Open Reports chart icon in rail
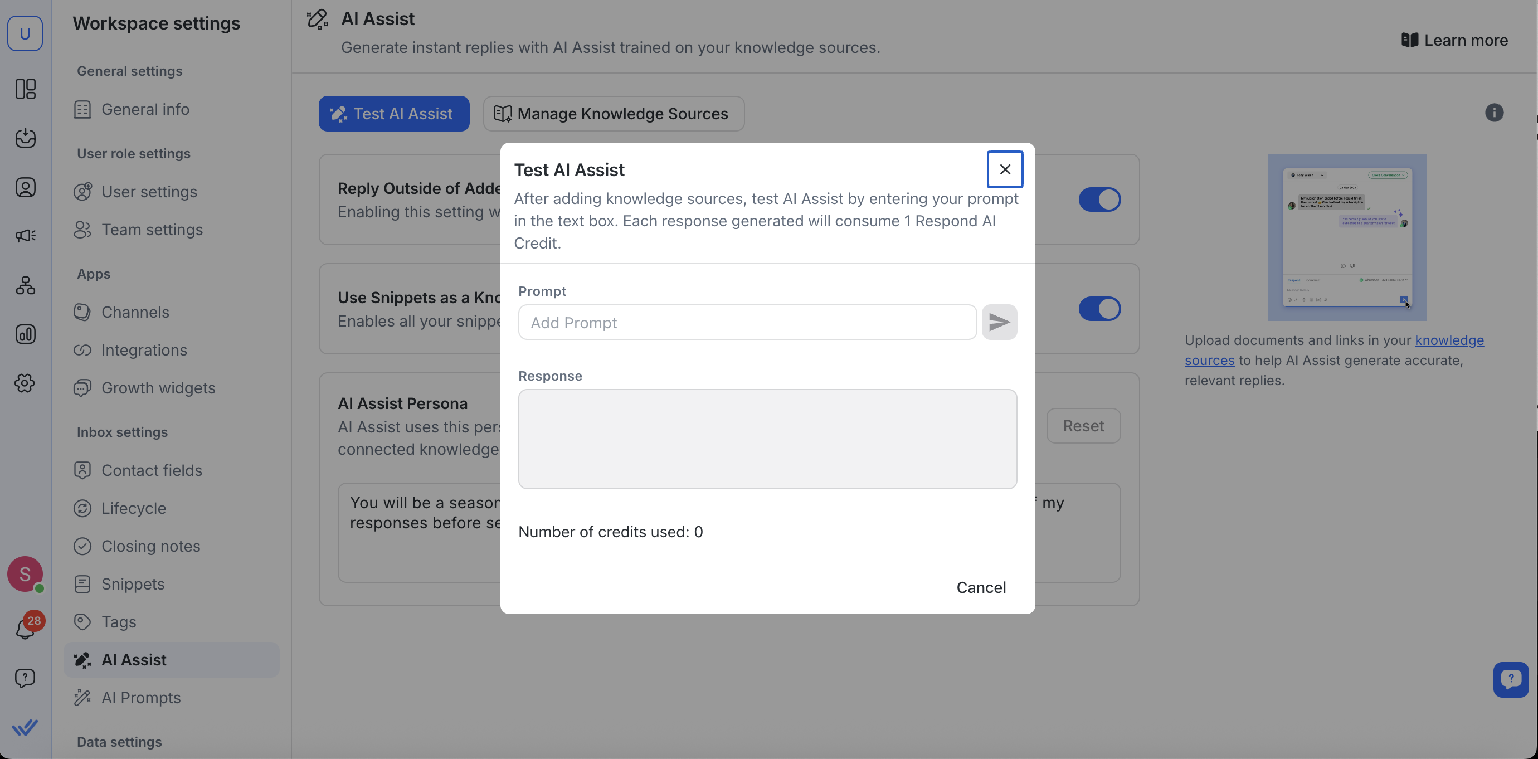The height and width of the screenshot is (759, 1538). tap(25, 334)
